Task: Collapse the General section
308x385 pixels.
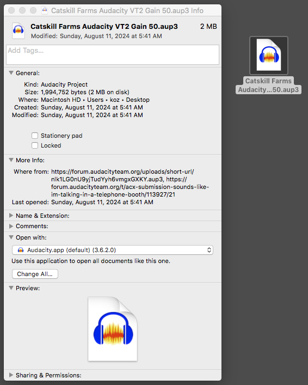Action: pyautogui.click(x=11, y=73)
